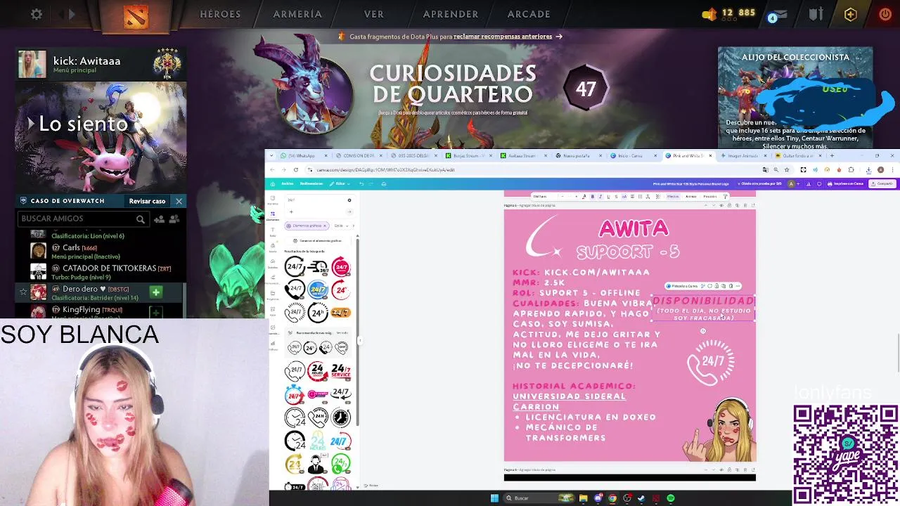Click the Dota logo home icon
This screenshot has width=900, height=506.
136,16
